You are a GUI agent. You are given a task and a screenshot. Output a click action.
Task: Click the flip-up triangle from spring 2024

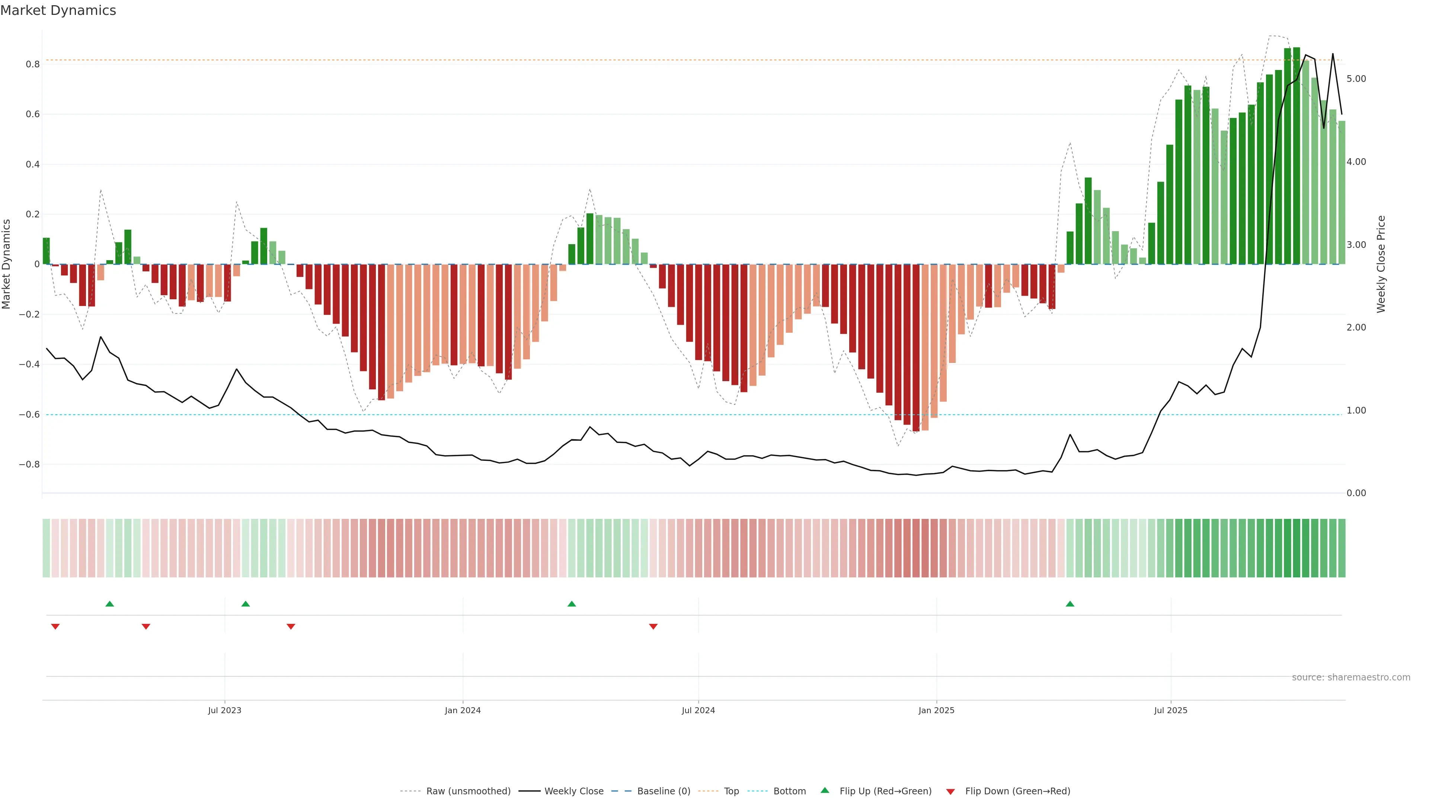click(572, 604)
